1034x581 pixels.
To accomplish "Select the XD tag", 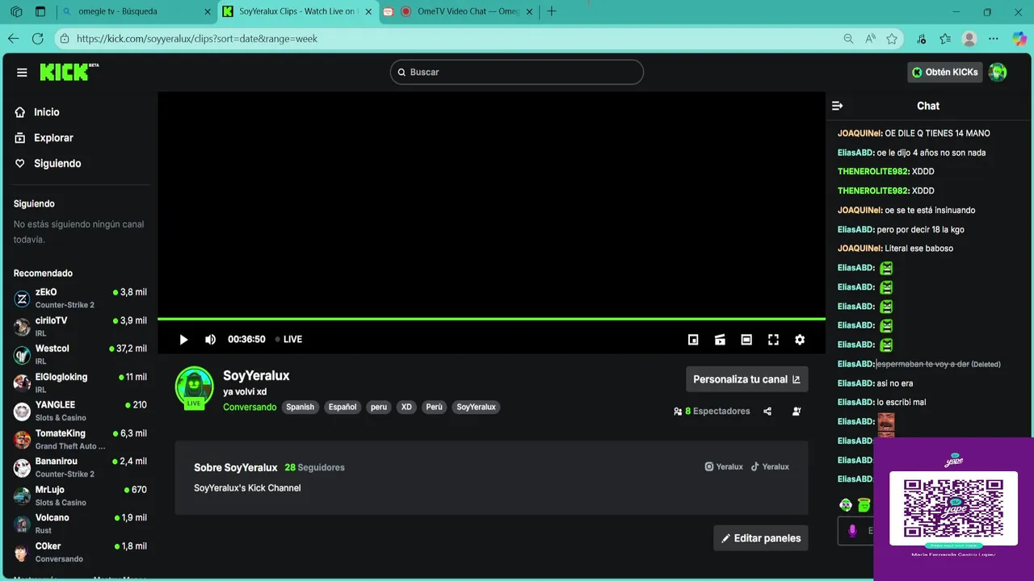I will pos(406,408).
